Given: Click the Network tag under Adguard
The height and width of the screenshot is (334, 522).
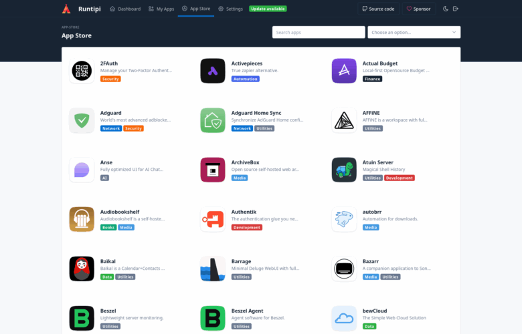Looking at the screenshot, I should click(x=111, y=129).
